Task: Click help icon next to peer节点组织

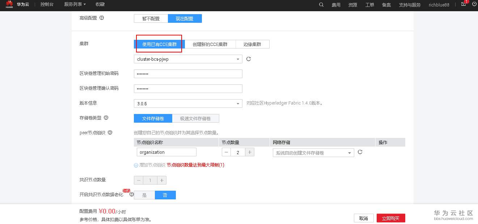Action: [x=110, y=132]
